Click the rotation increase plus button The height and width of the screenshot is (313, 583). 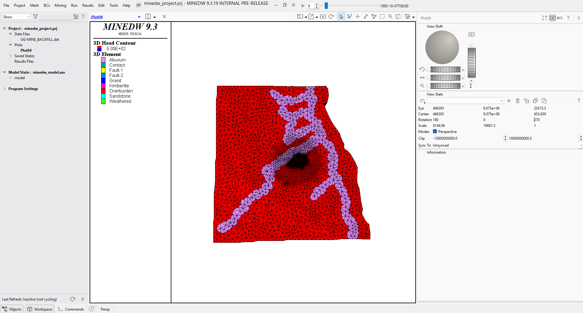[463, 70]
